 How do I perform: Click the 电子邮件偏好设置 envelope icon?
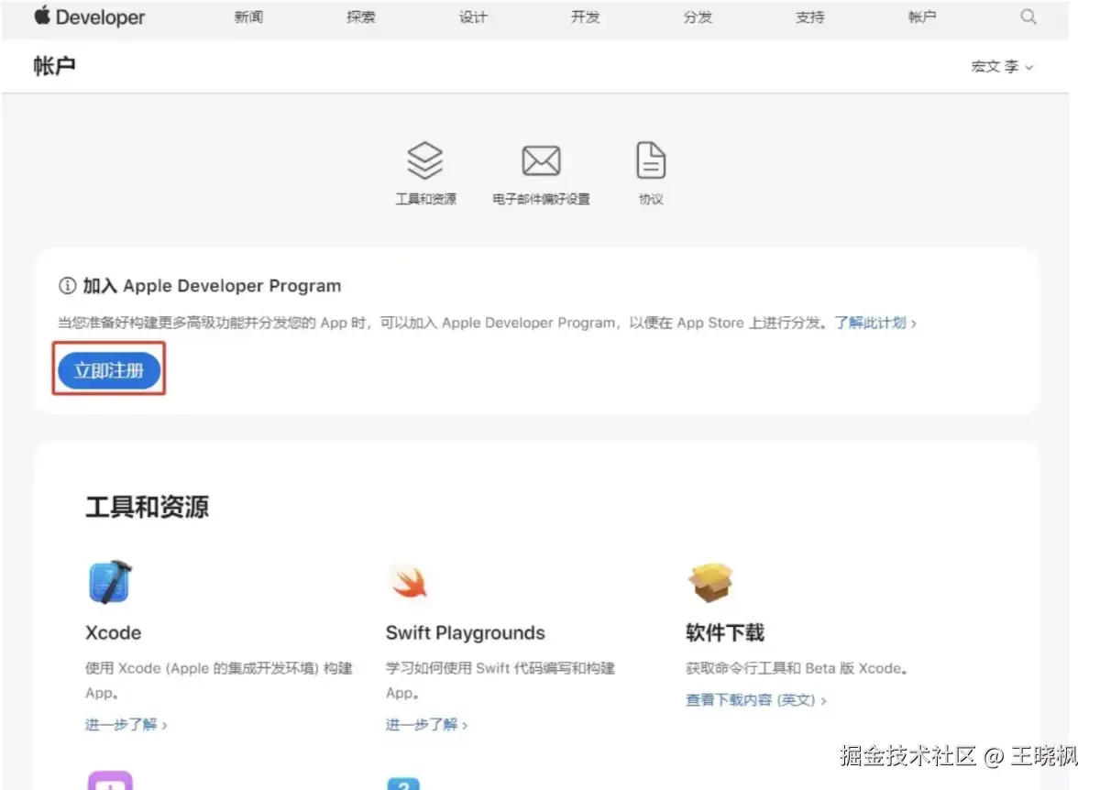click(x=541, y=161)
